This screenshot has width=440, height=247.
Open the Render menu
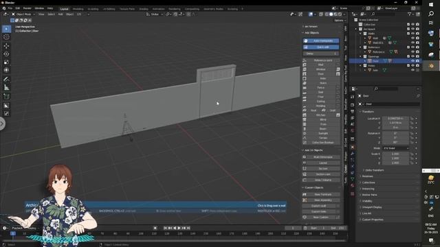click(x=27, y=8)
